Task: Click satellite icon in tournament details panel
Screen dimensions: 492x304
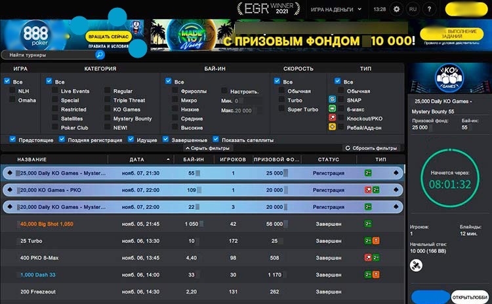Action: [x=416, y=265]
